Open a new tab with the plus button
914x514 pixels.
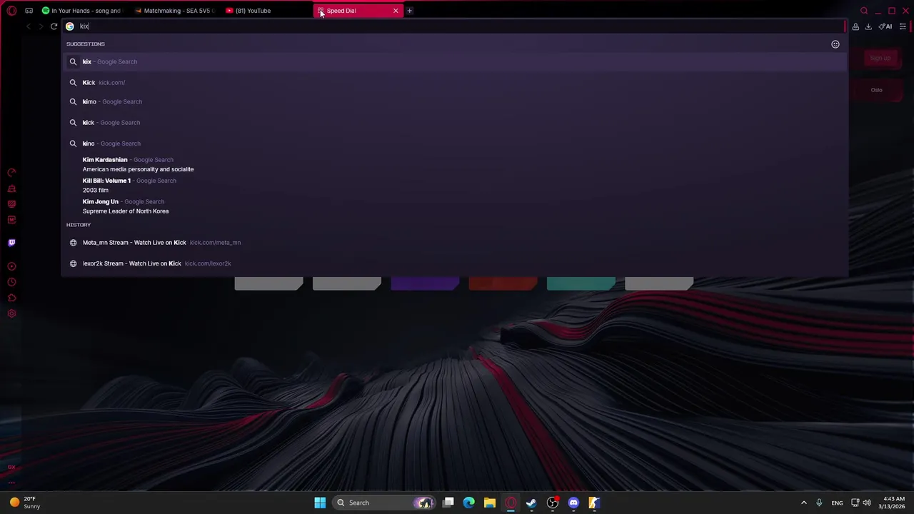click(409, 11)
